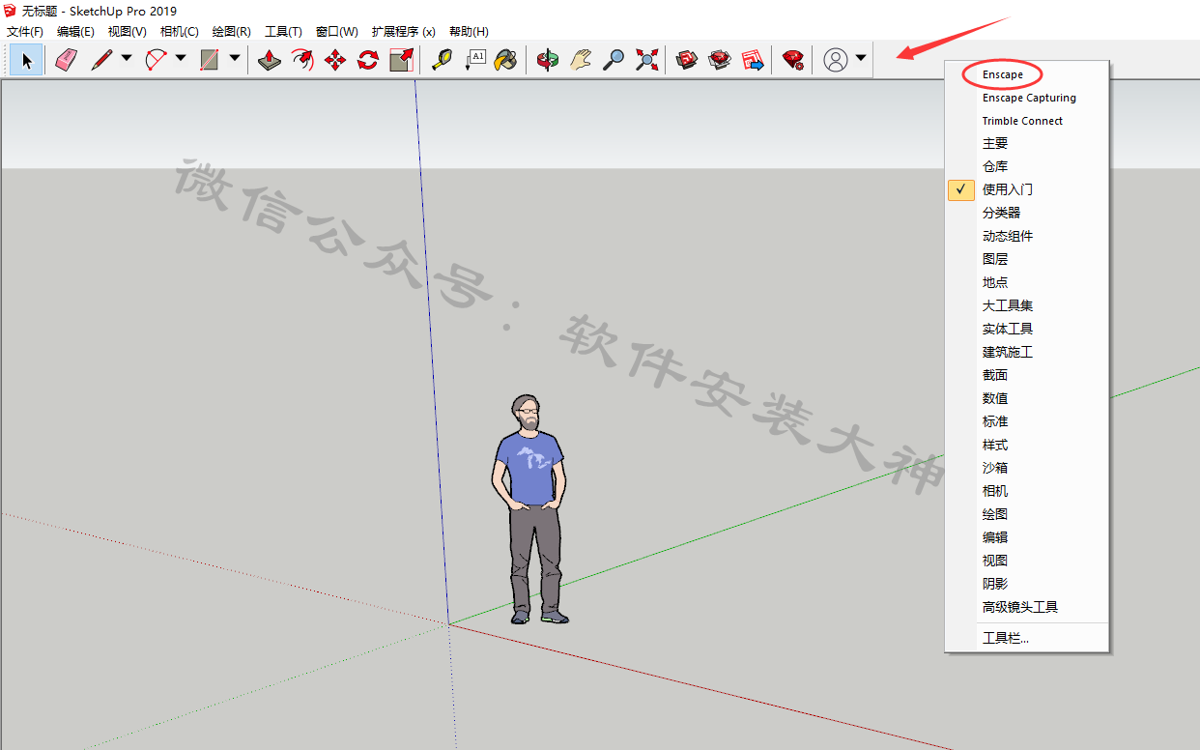
Task: Toggle the 阴影 toolbar entry
Action: coord(1027,584)
